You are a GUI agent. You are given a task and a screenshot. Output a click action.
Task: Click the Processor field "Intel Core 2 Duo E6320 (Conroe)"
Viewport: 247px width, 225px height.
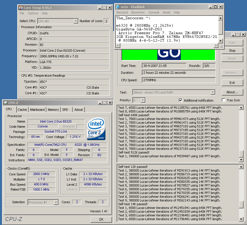[x=74, y=51]
